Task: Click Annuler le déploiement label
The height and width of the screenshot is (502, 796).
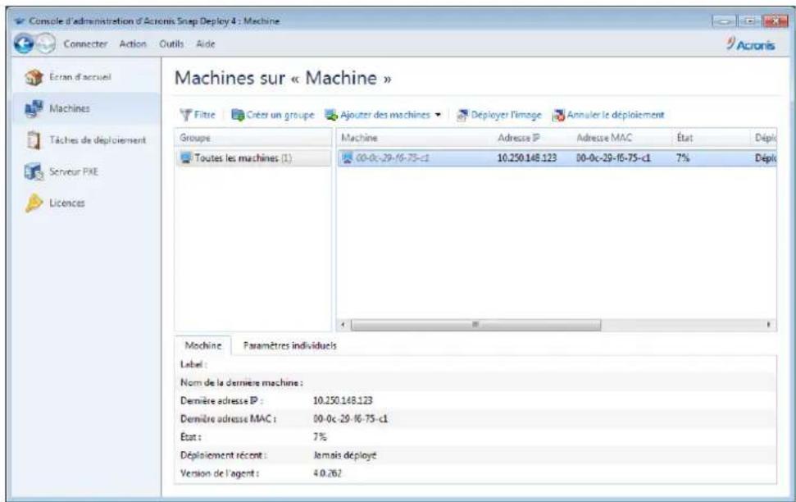Action: (616, 116)
